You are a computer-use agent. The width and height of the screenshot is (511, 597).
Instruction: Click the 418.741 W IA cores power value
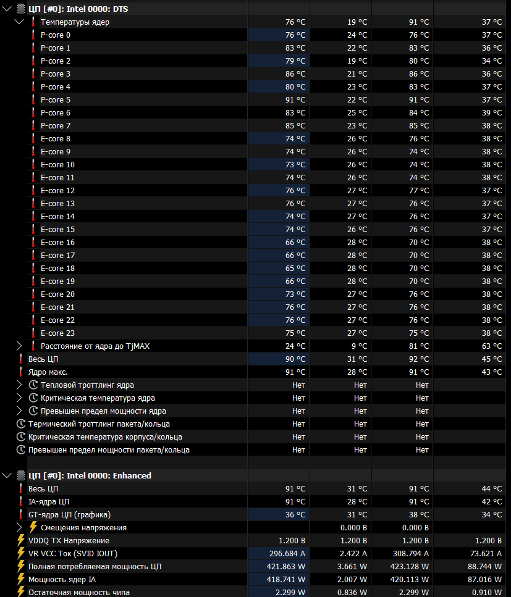(286, 579)
